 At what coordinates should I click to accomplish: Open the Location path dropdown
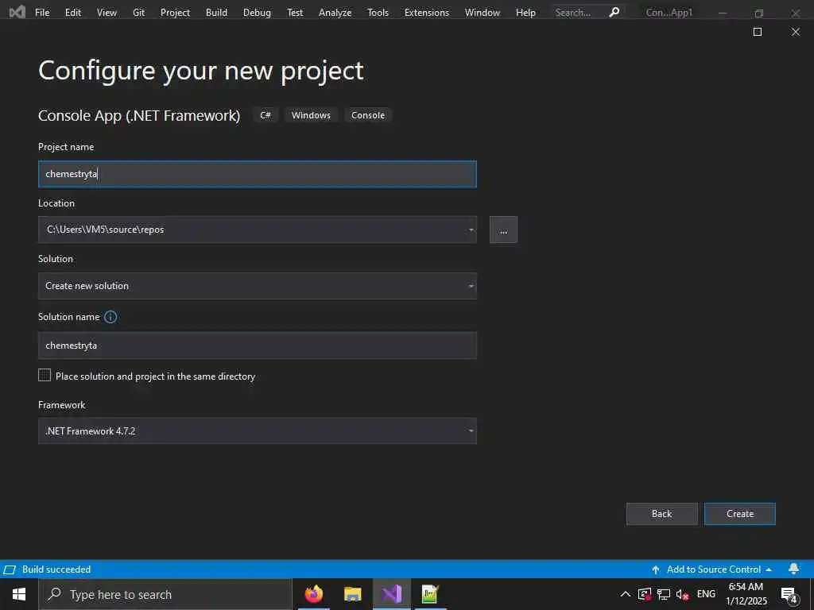[471, 230]
